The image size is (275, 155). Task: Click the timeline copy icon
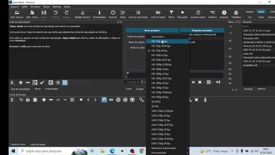click(28, 100)
